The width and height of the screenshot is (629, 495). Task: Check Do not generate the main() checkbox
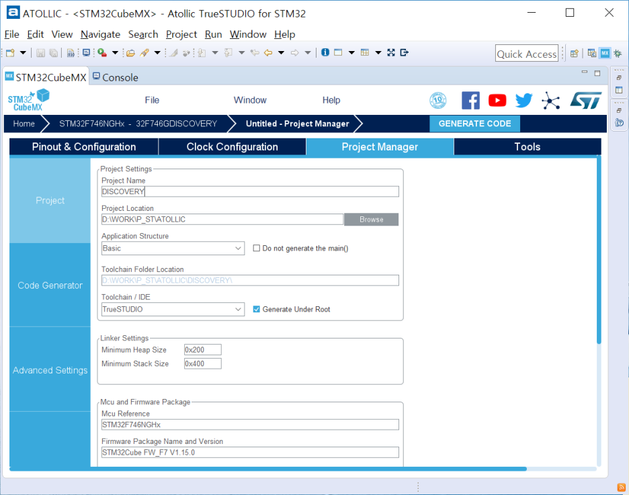point(256,249)
